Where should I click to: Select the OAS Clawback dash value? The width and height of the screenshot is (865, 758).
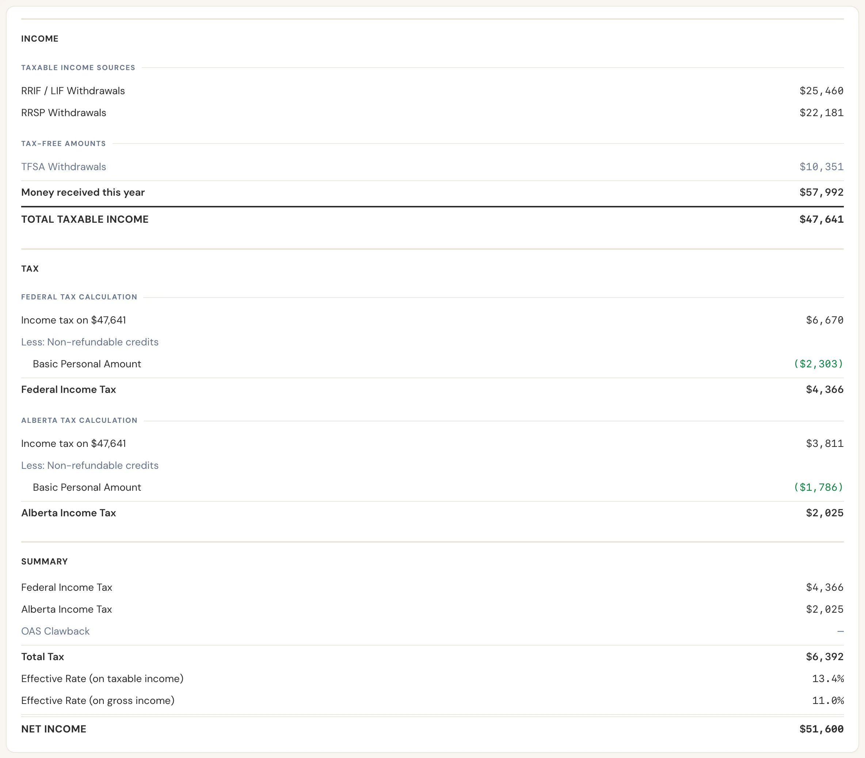click(841, 632)
